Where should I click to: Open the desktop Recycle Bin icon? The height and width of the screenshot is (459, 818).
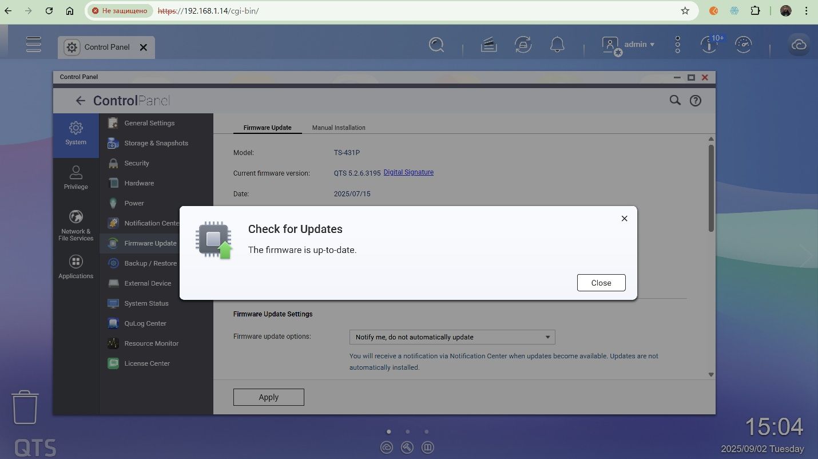(25, 407)
